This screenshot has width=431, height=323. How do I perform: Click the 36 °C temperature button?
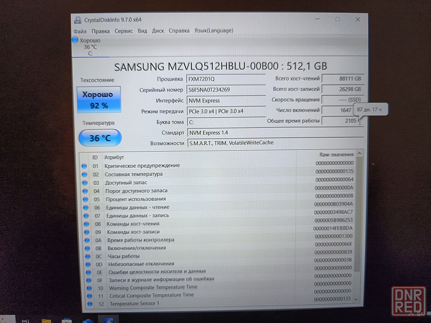pyautogui.click(x=100, y=138)
